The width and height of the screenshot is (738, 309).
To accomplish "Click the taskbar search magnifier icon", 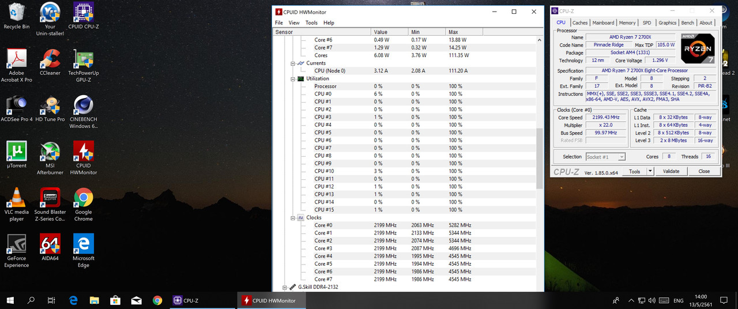I will tap(32, 300).
